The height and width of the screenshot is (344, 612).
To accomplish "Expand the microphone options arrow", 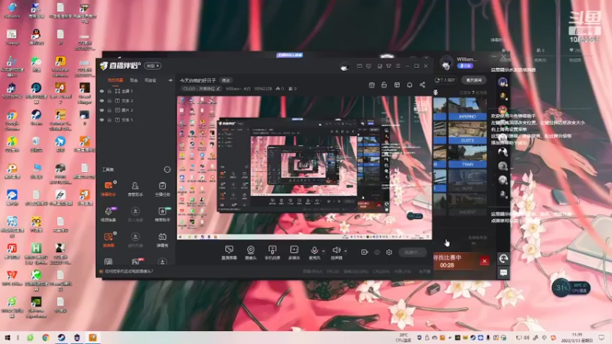I will pos(324,252).
